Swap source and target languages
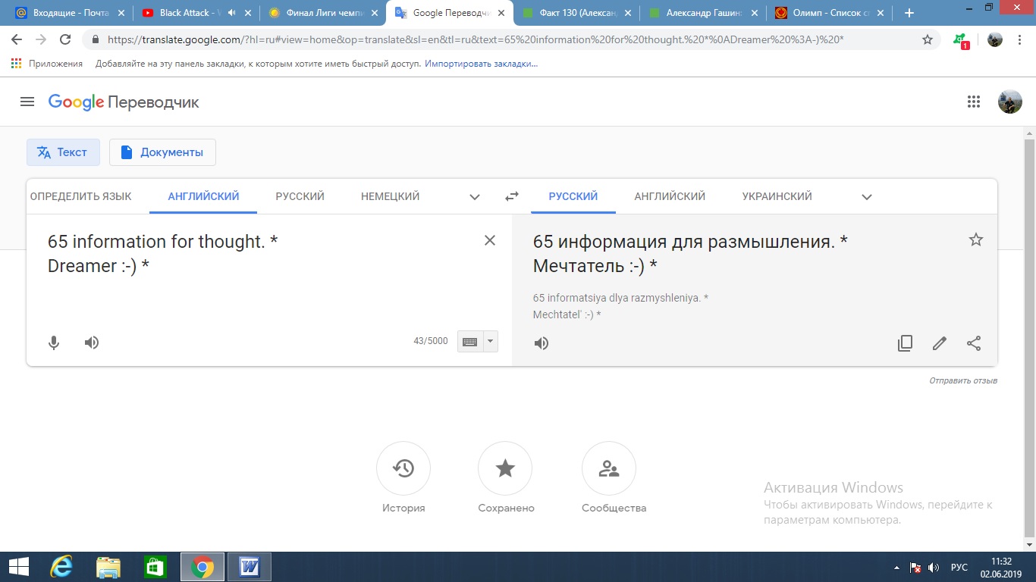Image resolution: width=1036 pixels, height=582 pixels. coord(512,196)
